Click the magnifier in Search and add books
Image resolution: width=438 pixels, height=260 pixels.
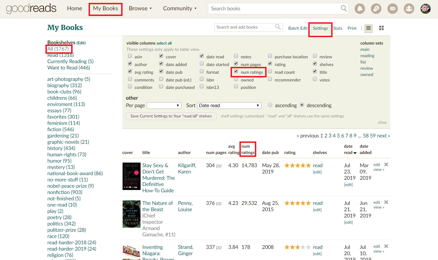click(278, 27)
